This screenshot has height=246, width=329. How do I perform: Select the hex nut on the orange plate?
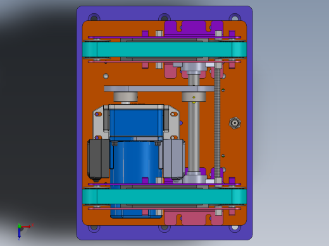pyautogui.click(x=235, y=123)
